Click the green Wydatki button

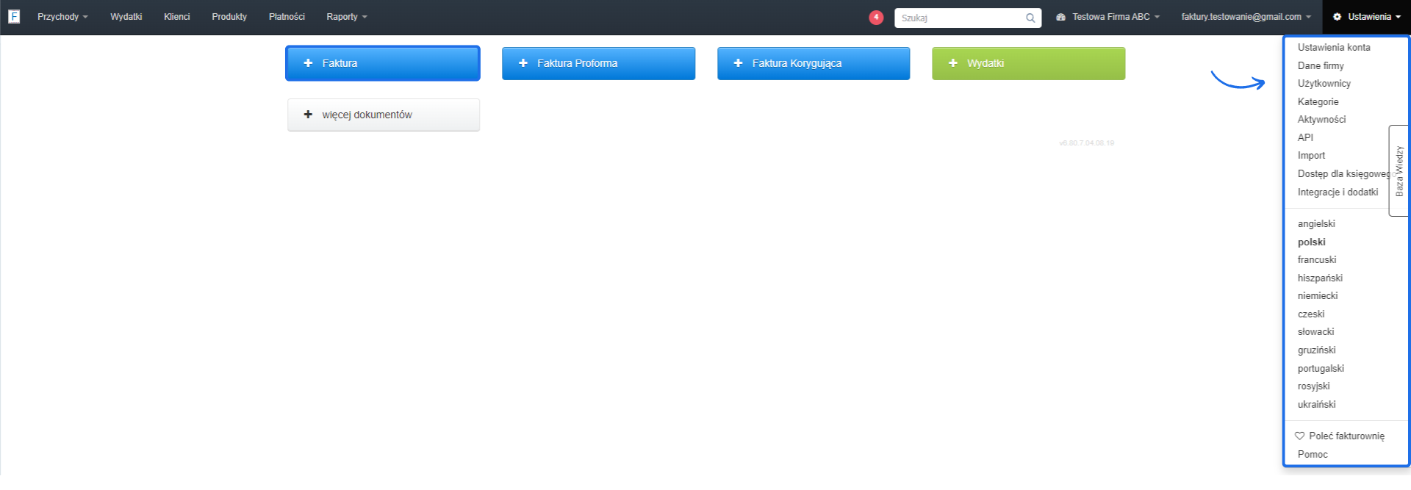click(1028, 63)
